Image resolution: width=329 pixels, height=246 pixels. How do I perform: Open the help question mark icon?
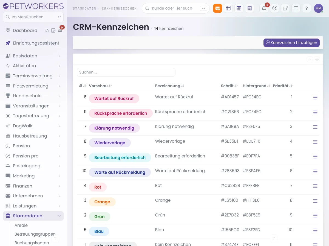[x=307, y=8]
